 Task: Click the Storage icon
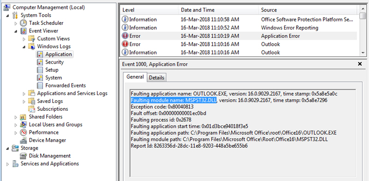click(x=15, y=148)
